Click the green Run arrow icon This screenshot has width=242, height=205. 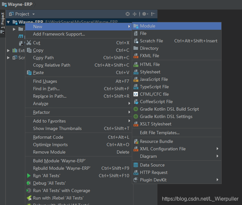(29, 176)
